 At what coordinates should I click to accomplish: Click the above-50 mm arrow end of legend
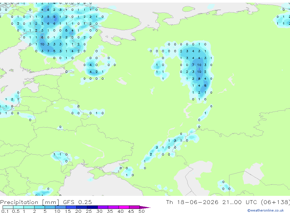145,207
